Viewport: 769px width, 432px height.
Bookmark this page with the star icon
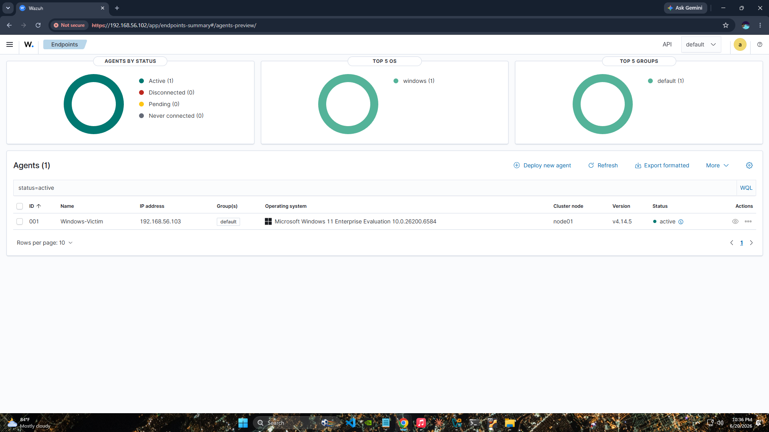coord(725,25)
